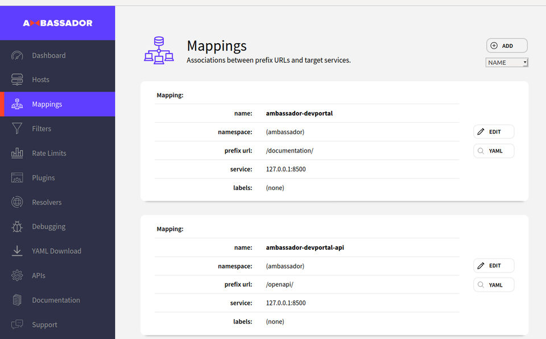Click magnifier icon for ambassador-devportal YAML
Image resolution: width=546 pixels, height=339 pixels.
pos(481,151)
